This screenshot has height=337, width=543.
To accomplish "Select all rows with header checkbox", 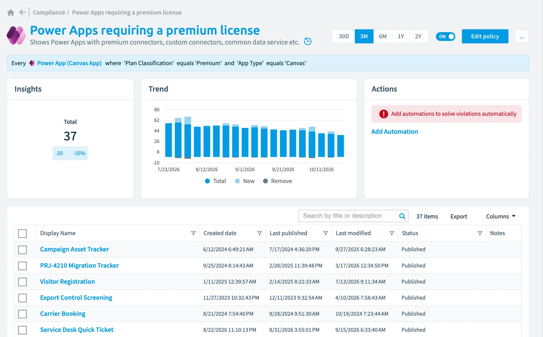I will tap(22, 233).
